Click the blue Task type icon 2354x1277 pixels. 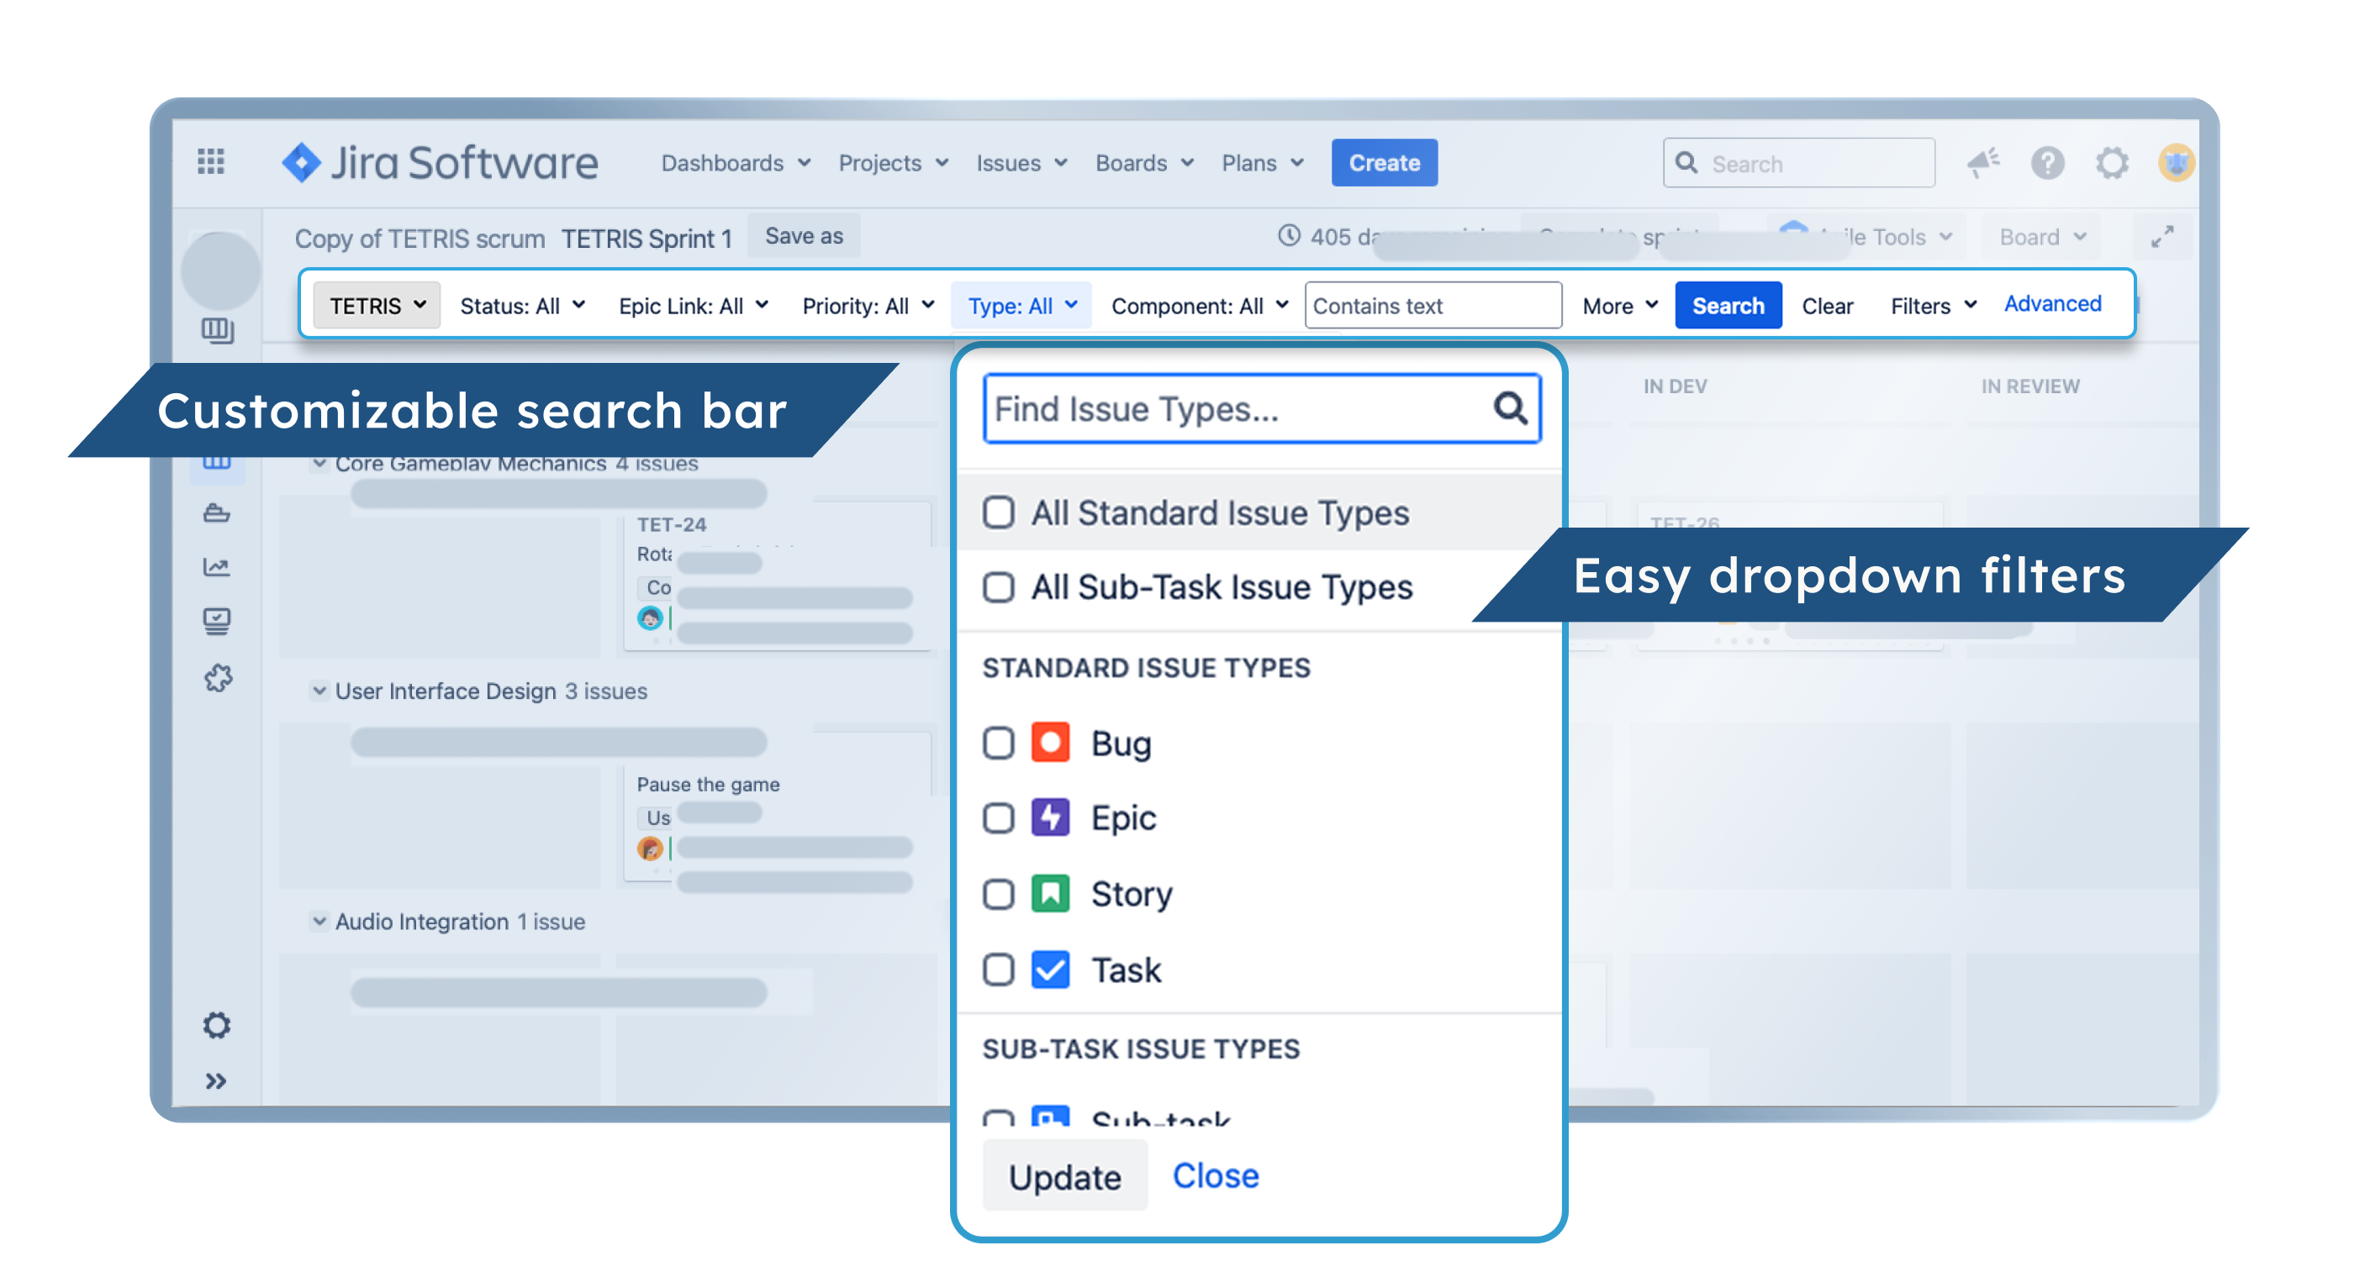click(x=1050, y=970)
